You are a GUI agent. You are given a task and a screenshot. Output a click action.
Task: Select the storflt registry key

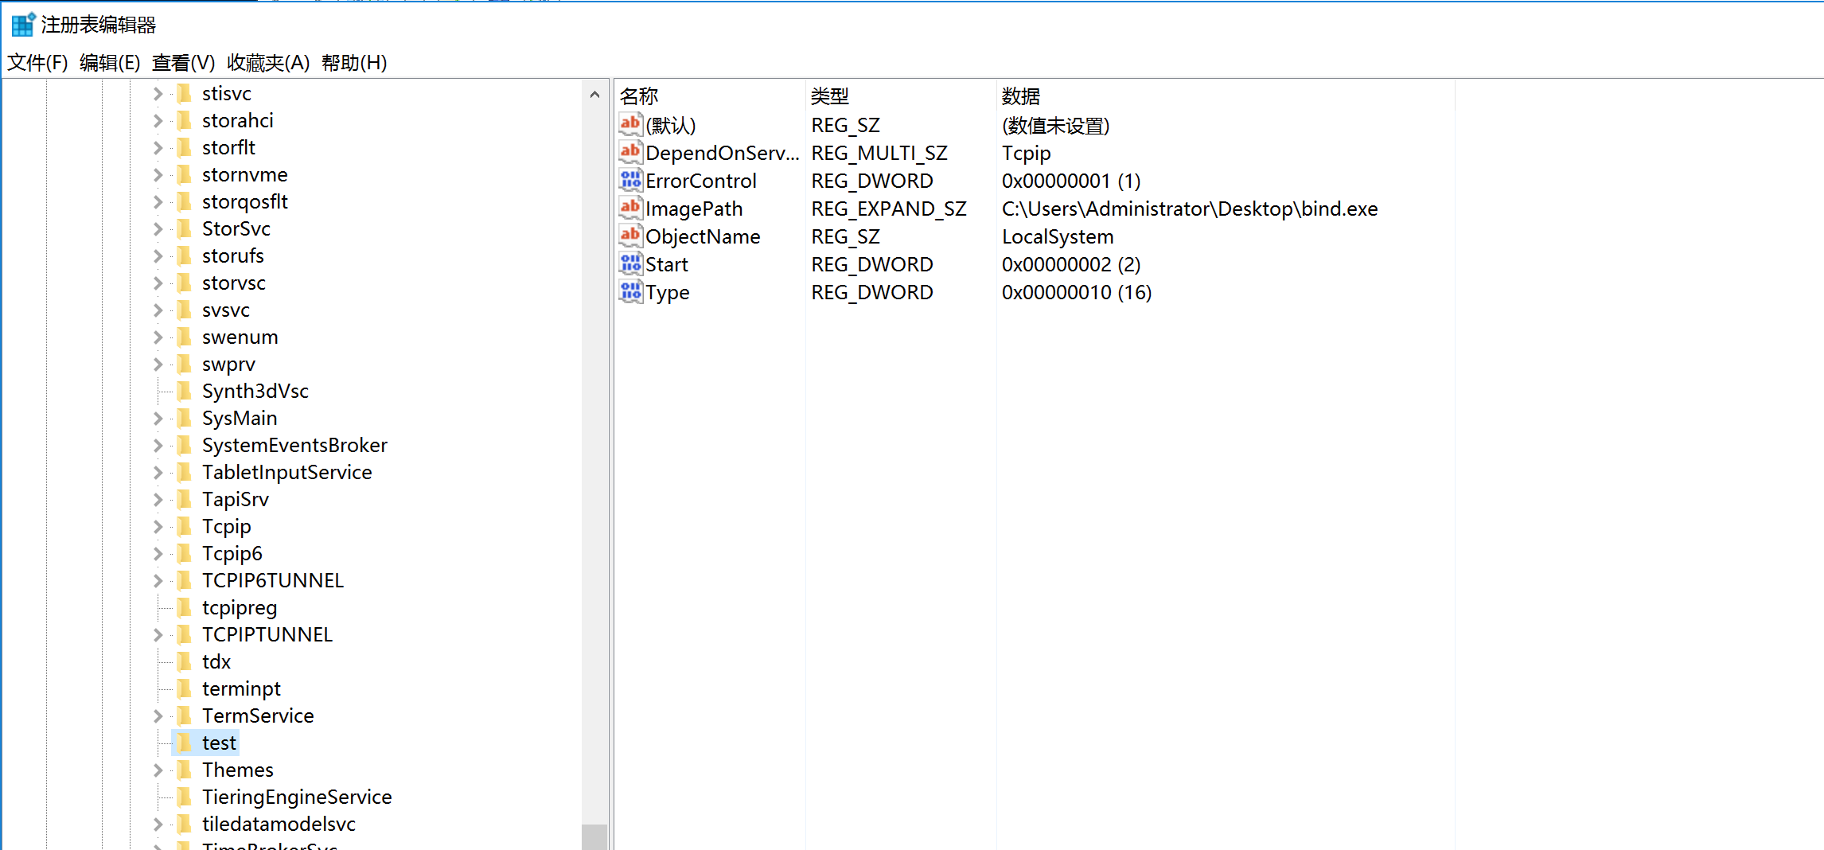[x=228, y=147]
